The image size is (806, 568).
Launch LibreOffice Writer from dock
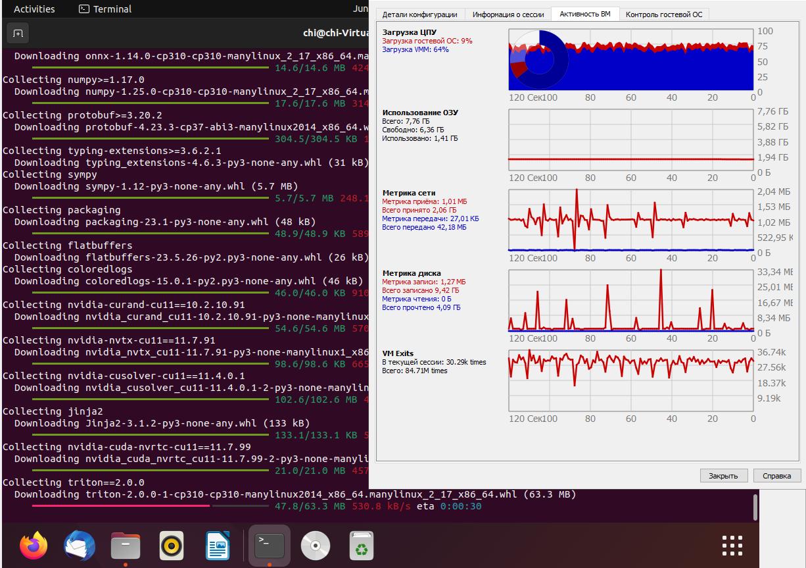[x=218, y=546]
